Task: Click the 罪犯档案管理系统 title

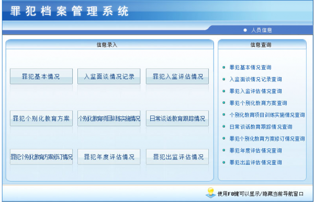Action: (x=70, y=11)
